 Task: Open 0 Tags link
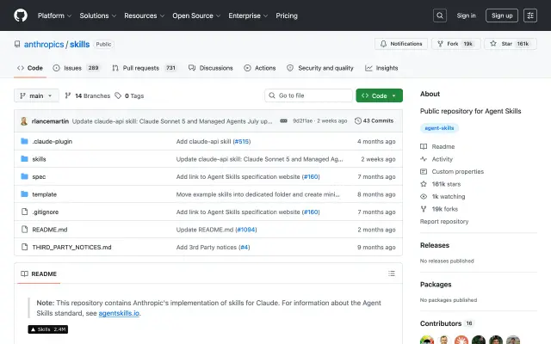(x=129, y=95)
